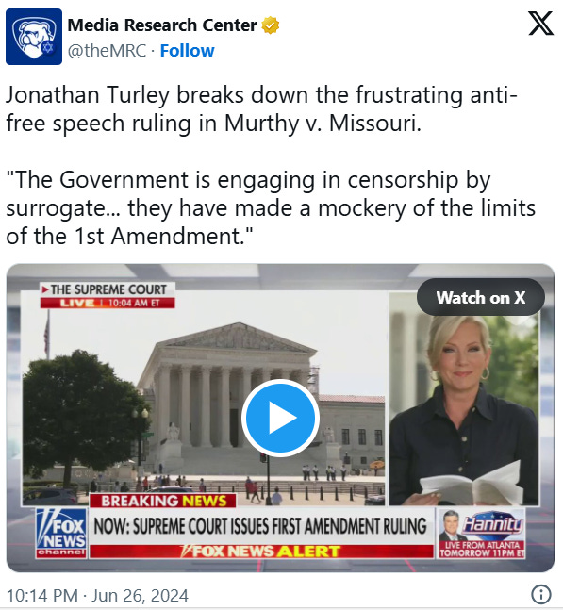The width and height of the screenshot is (563, 610).
Task: Click the Supreme Court building footage
Action: pyautogui.click(x=204, y=397)
